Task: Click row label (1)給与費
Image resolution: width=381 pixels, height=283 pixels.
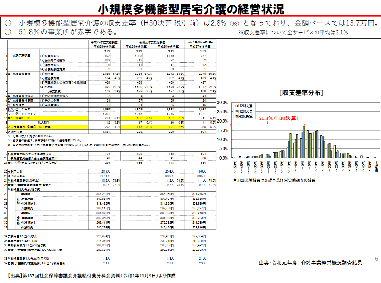Action: coord(47,74)
